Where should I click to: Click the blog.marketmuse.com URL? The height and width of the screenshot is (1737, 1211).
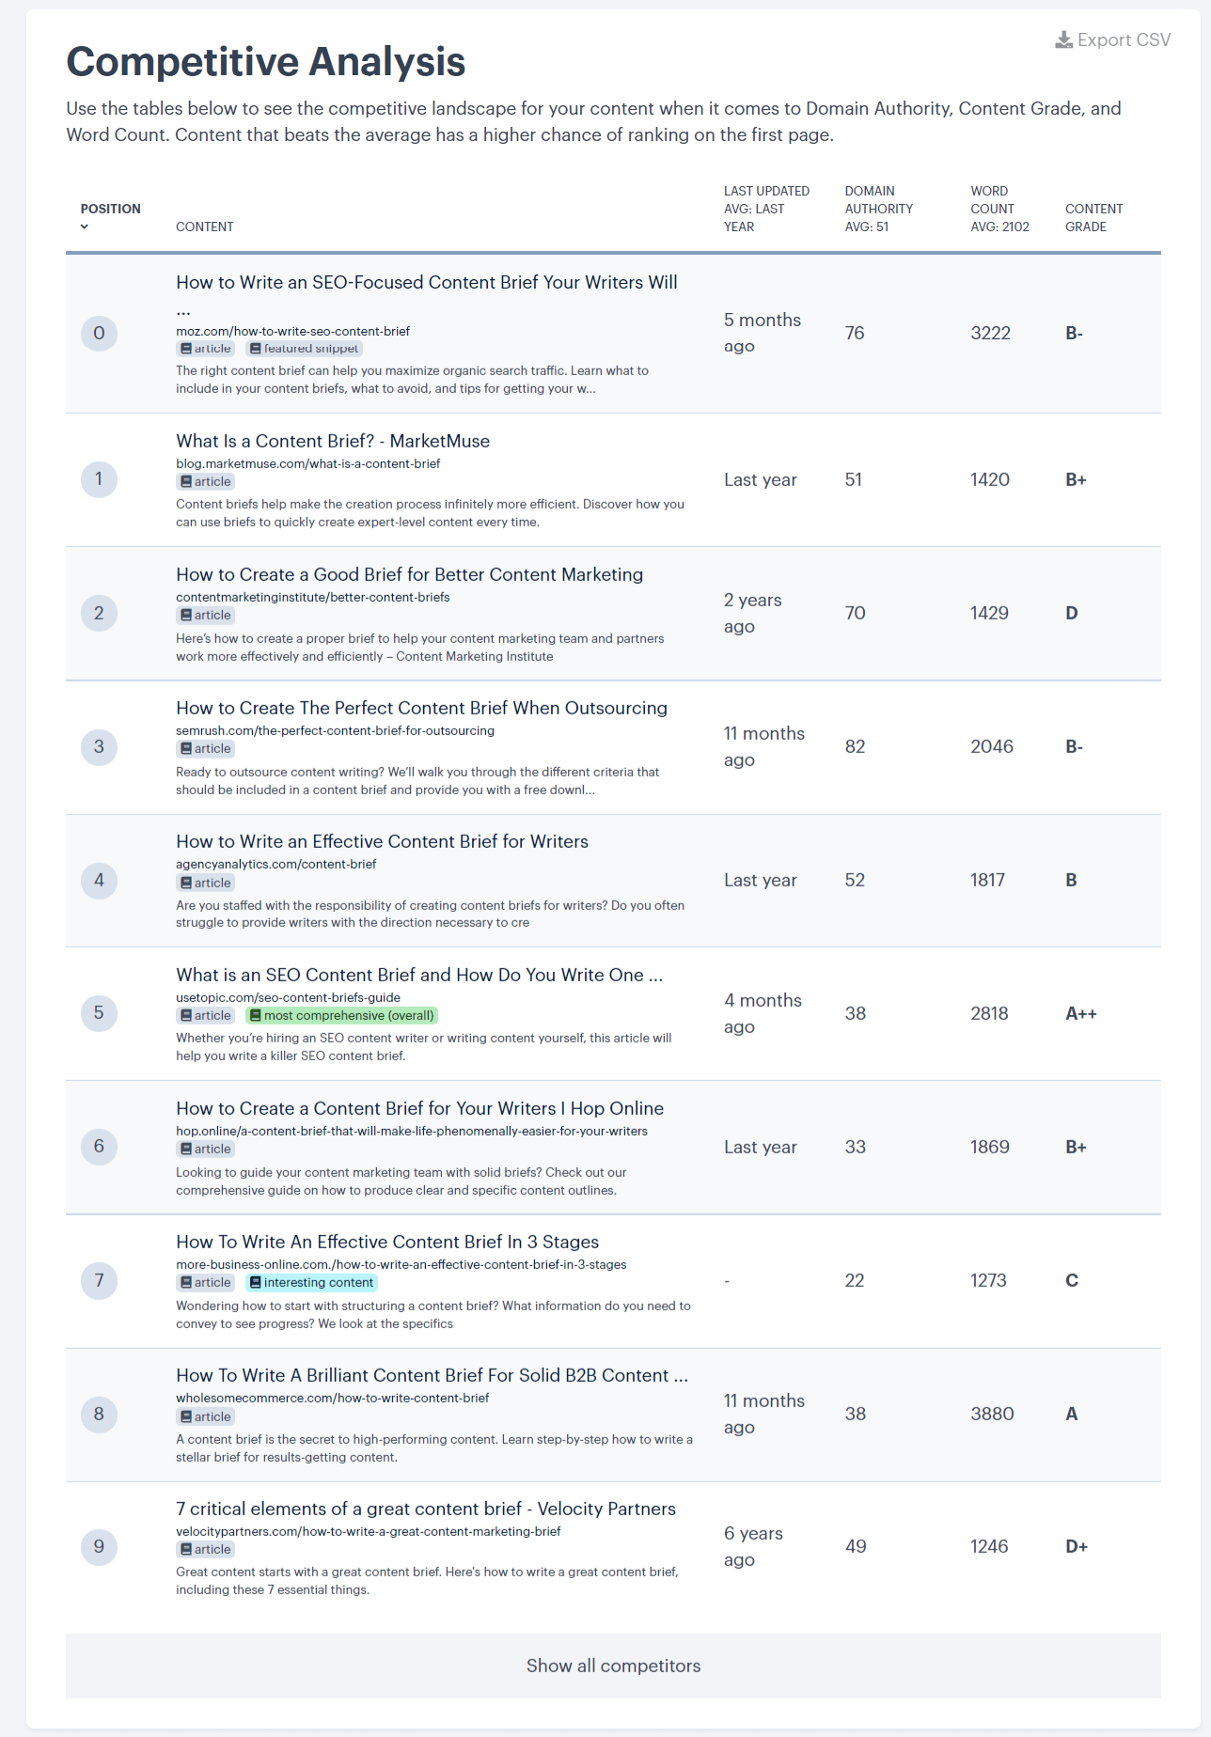point(307,463)
